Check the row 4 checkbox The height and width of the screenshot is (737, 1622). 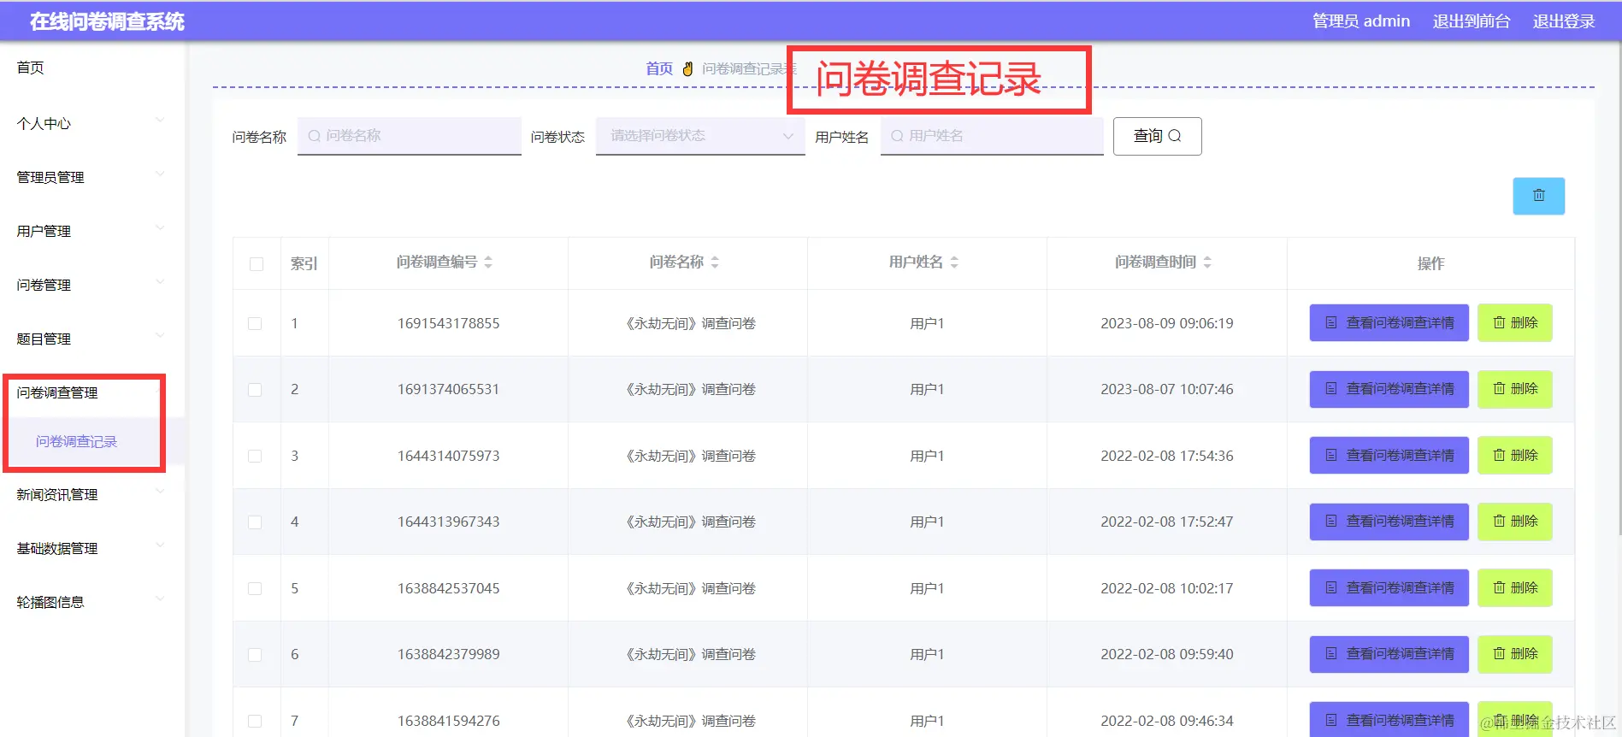[x=255, y=522]
